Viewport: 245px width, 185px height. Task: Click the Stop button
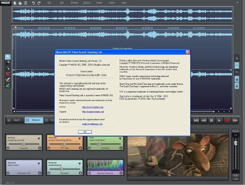point(212,121)
